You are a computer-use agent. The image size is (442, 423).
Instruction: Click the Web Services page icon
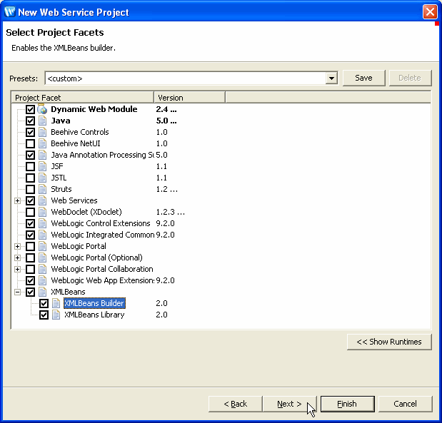pos(43,200)
